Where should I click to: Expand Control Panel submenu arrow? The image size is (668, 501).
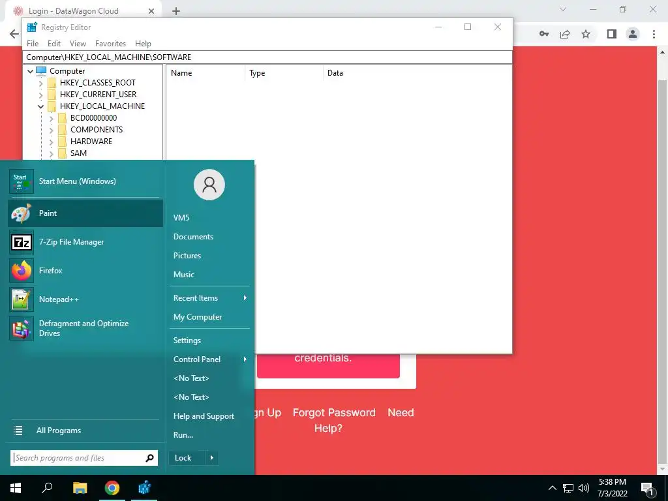pos(245,359)
